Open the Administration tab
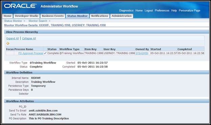Viewport: 211px width, 125px height. pos(122,16)
